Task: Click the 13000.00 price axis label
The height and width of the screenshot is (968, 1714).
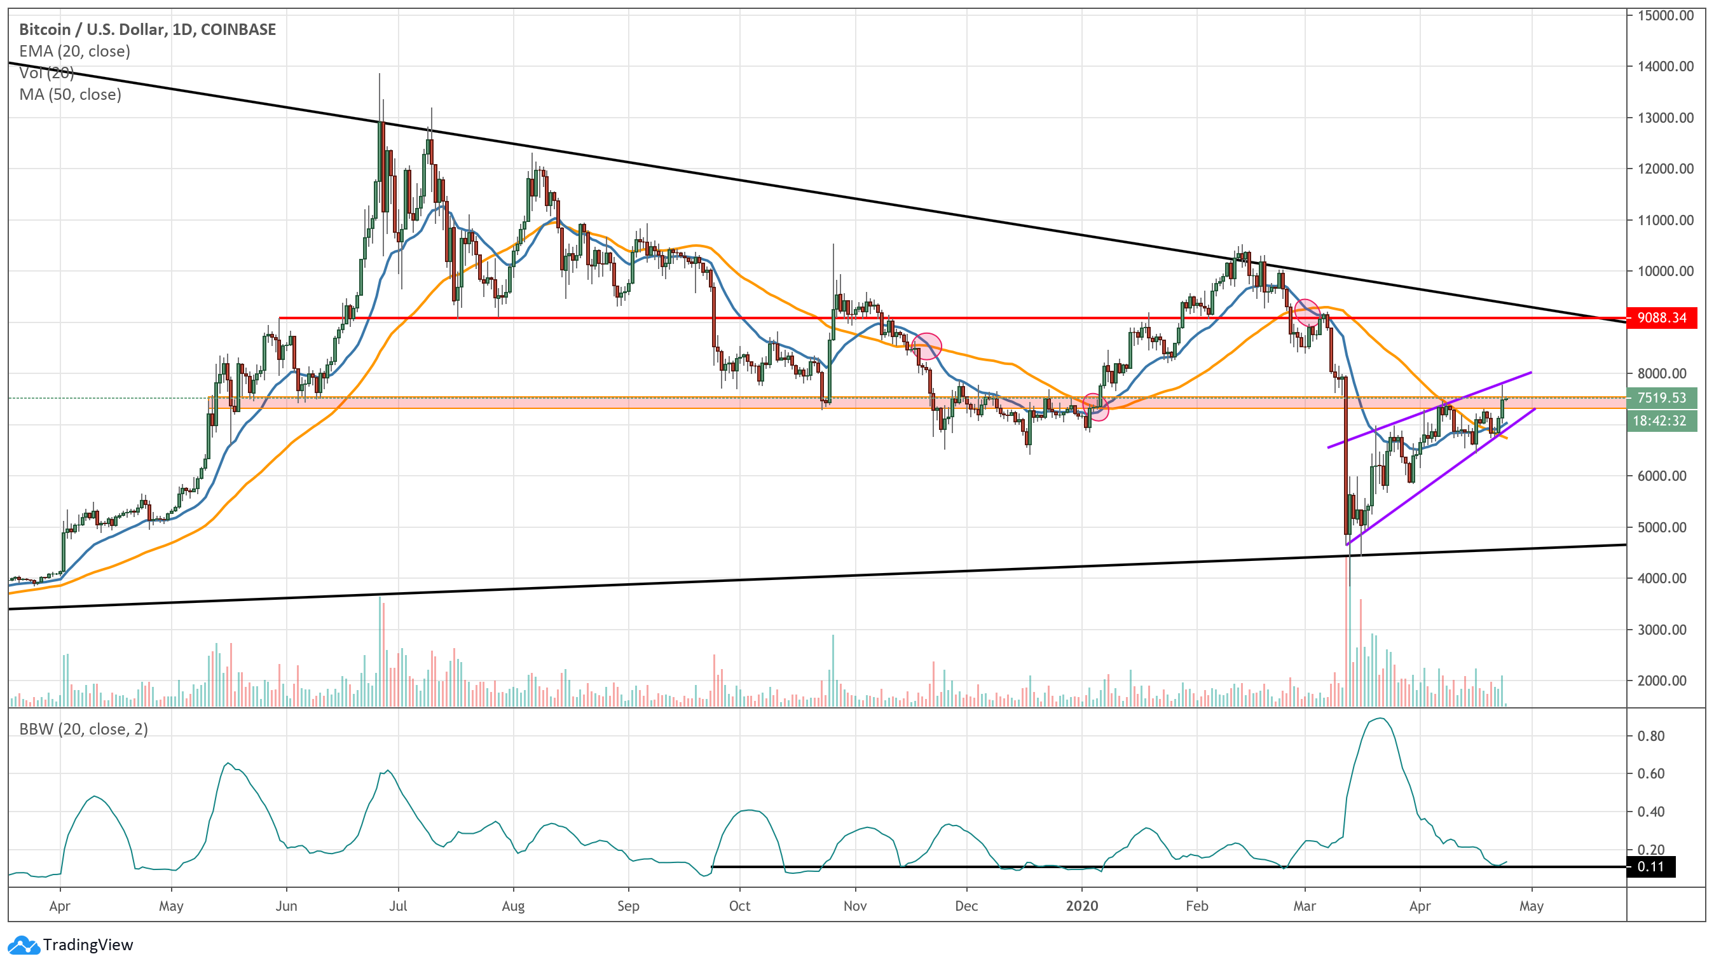Action: [1666, 118]
